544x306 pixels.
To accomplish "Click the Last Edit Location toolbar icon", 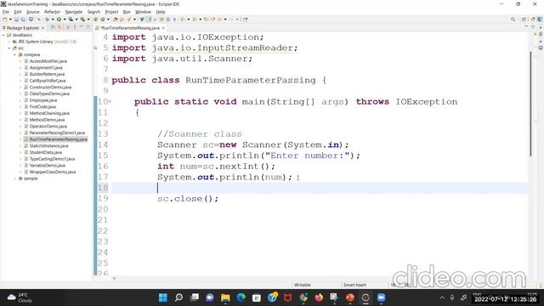I will tap(206, 20).
